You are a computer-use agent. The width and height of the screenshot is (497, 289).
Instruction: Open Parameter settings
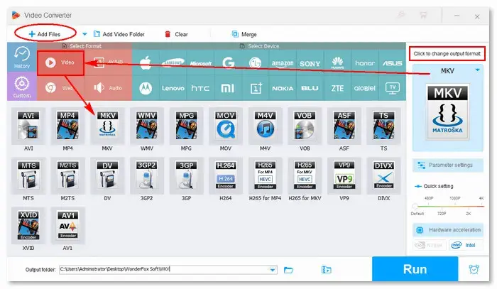coord(447,165)
